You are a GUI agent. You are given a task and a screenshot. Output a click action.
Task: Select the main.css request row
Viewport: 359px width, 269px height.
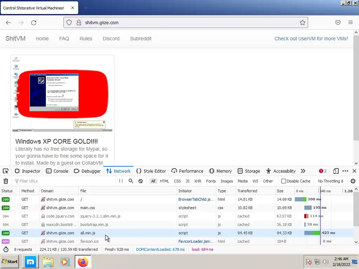[177, 208]
